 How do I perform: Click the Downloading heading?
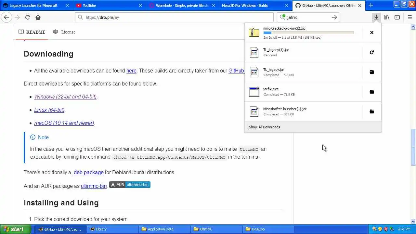tap(48, 54)
